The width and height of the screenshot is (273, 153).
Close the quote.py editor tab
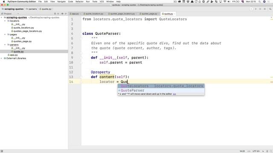pos(174,14)
